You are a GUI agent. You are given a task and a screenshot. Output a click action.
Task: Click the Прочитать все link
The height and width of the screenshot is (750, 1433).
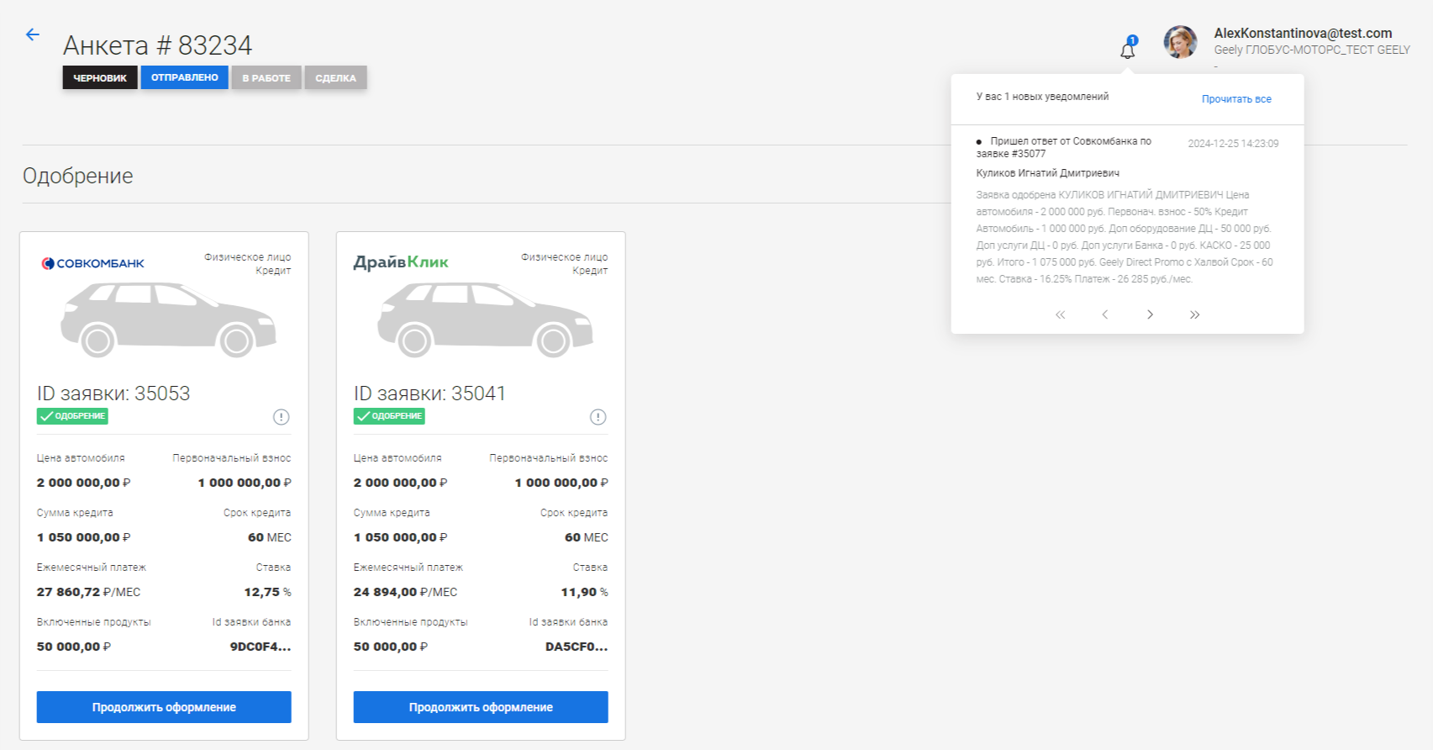pyautogui.click(x=1236, y=99)
